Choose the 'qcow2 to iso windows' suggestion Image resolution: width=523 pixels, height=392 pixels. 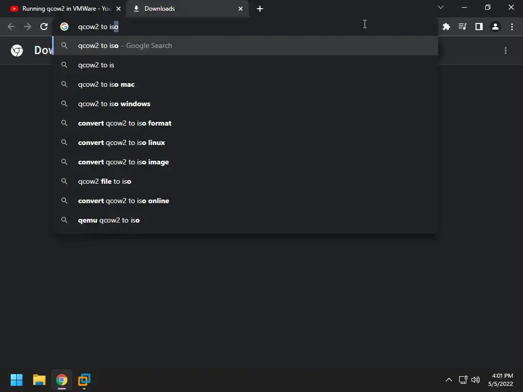click(246, 104)
